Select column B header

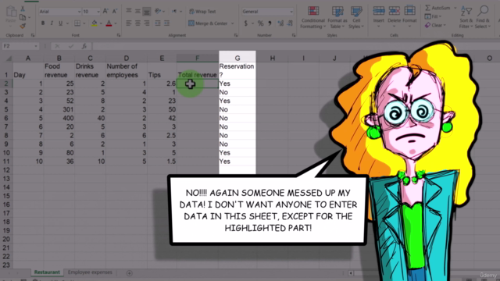pyautogui.click(x=59, y=58)
